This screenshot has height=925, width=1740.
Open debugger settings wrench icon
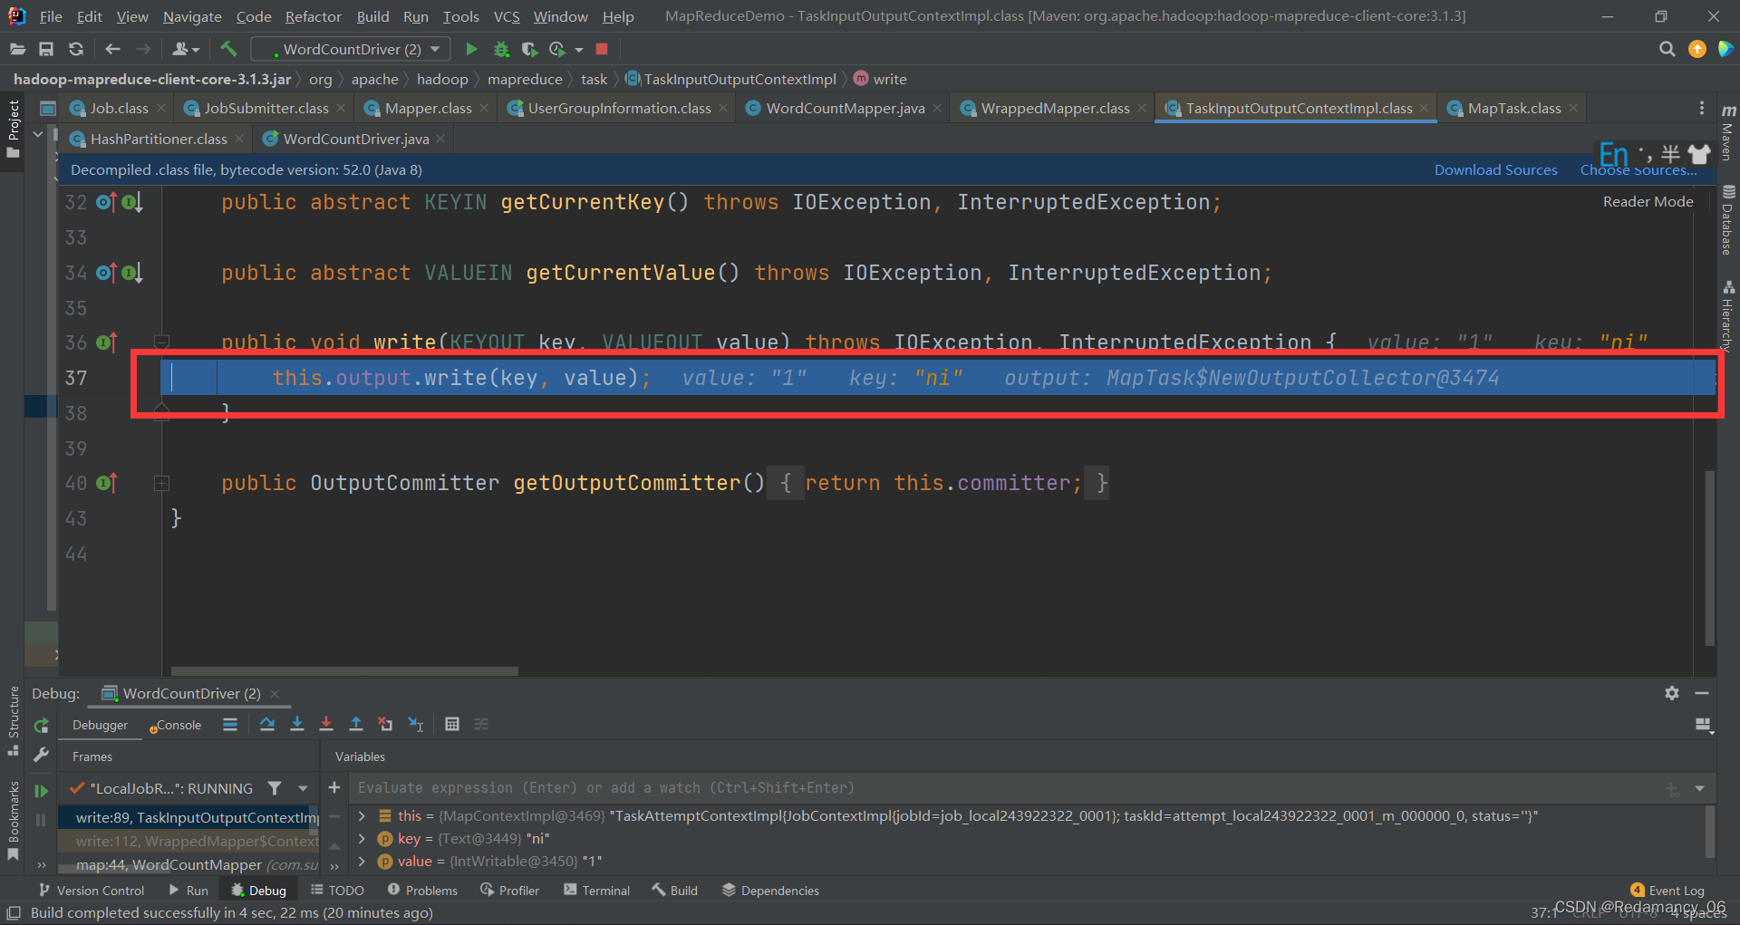coord(41,755)
